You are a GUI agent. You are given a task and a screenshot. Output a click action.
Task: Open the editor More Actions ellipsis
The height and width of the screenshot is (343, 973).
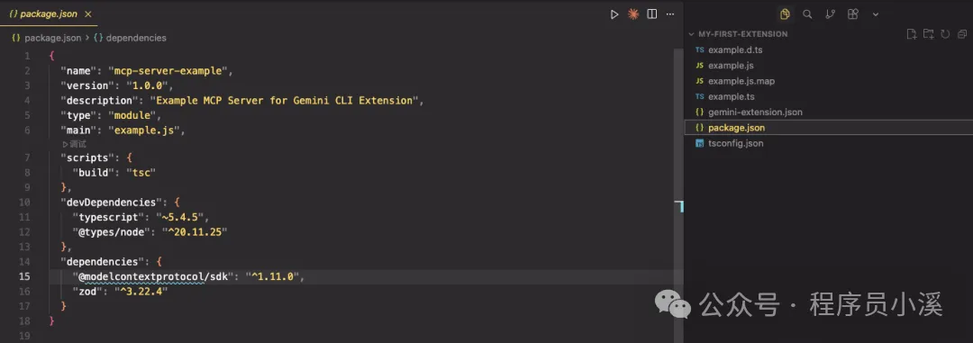point(670,14)
